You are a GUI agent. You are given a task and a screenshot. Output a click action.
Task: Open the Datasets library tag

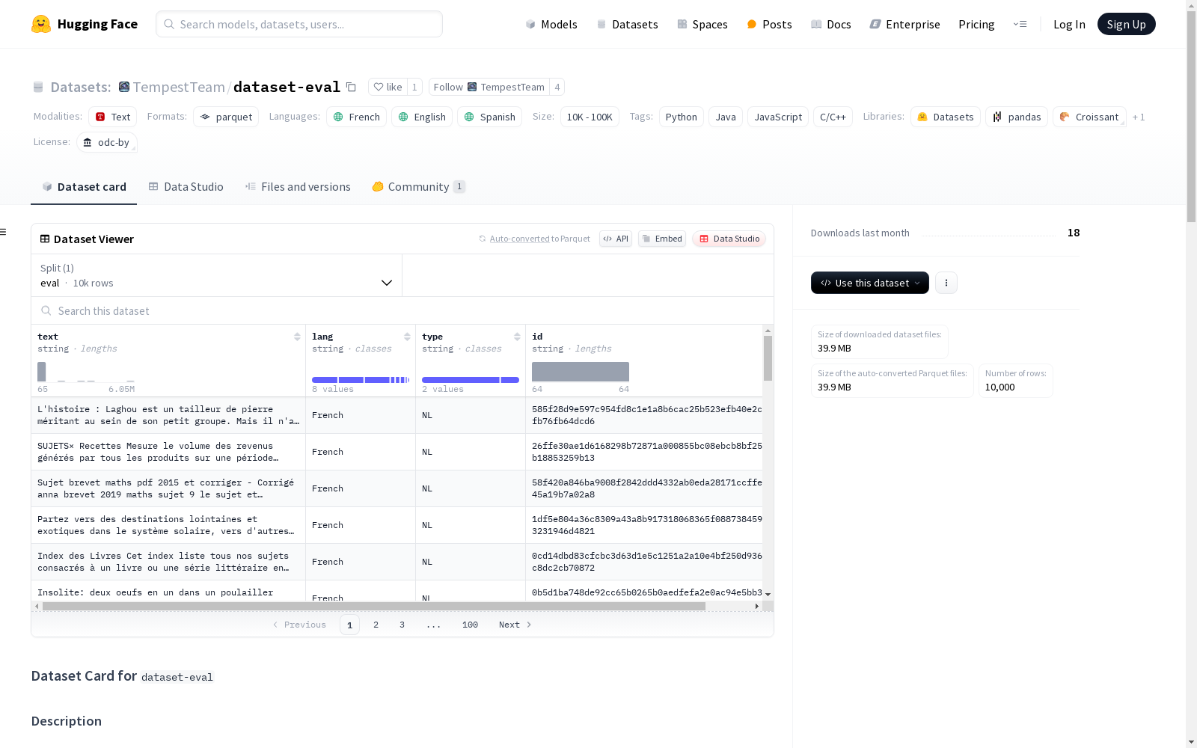coord(946,117)
